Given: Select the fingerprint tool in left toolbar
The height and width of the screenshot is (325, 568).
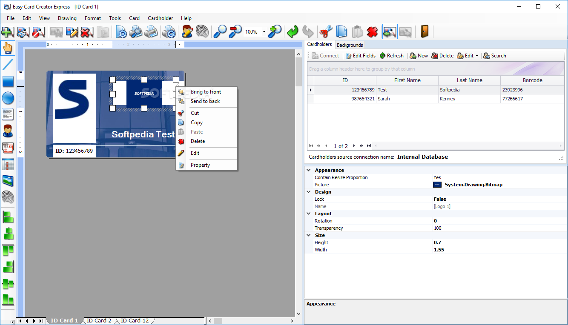Looking at the screenshot, I should (8, 197).
